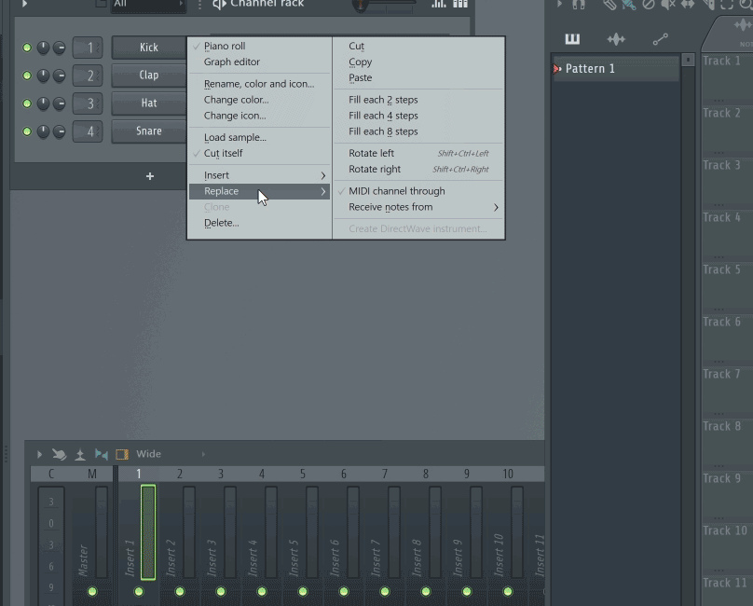The width and height of the screenshot is (753, 606).
Task: Add a new channel with the plus button
Action: pyautogui.click(x=150, y=176)
